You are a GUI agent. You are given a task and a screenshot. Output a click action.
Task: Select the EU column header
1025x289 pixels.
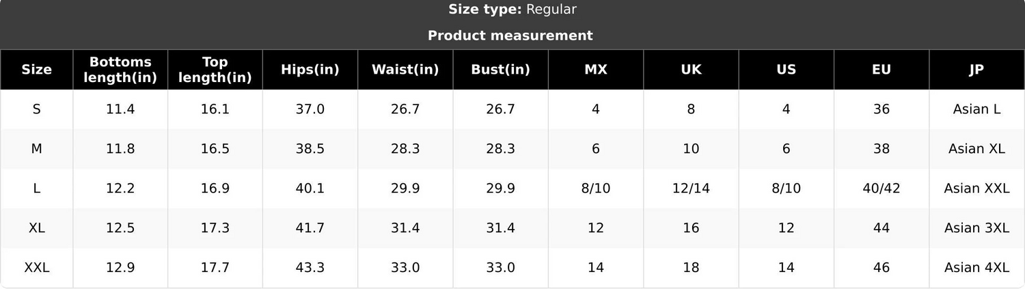pyautogui.click(x=881, y=70)
